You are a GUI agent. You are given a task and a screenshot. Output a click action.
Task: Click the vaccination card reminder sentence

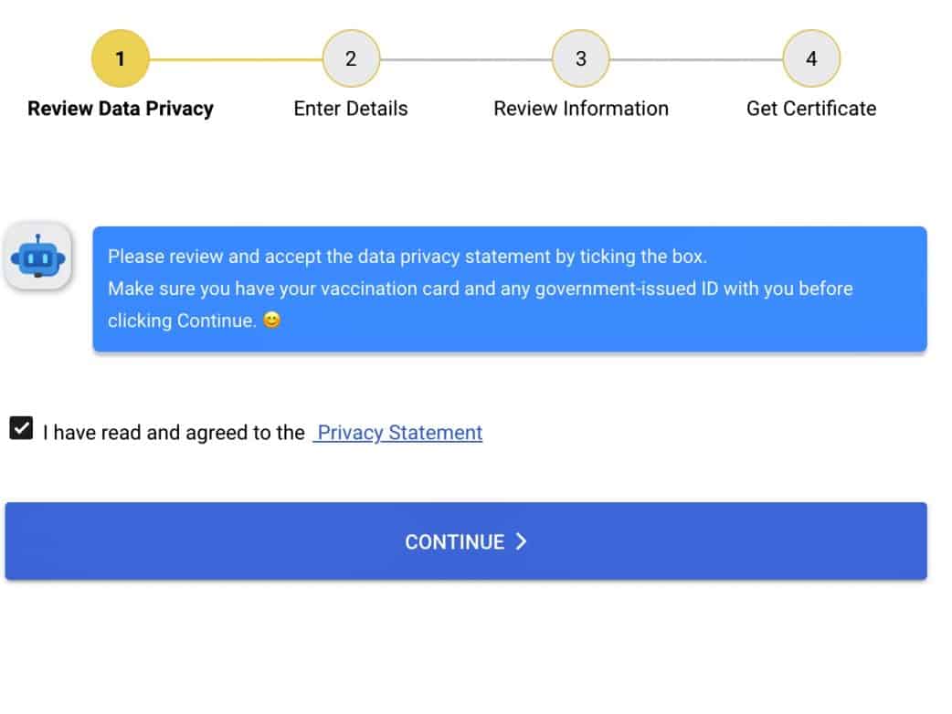point(480,289)
